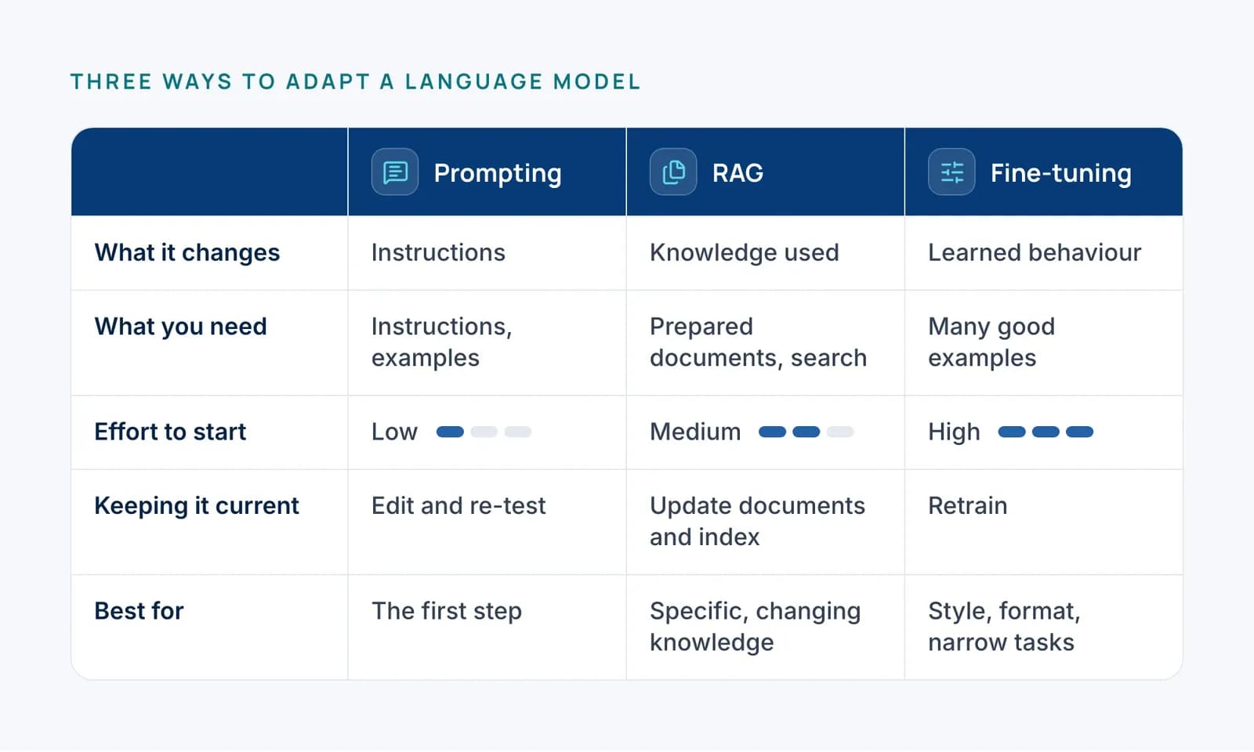The image size is (1254, 752).
Task: Click the title 'Three ways to adapt a language model'
Action: tap(356, 81)
